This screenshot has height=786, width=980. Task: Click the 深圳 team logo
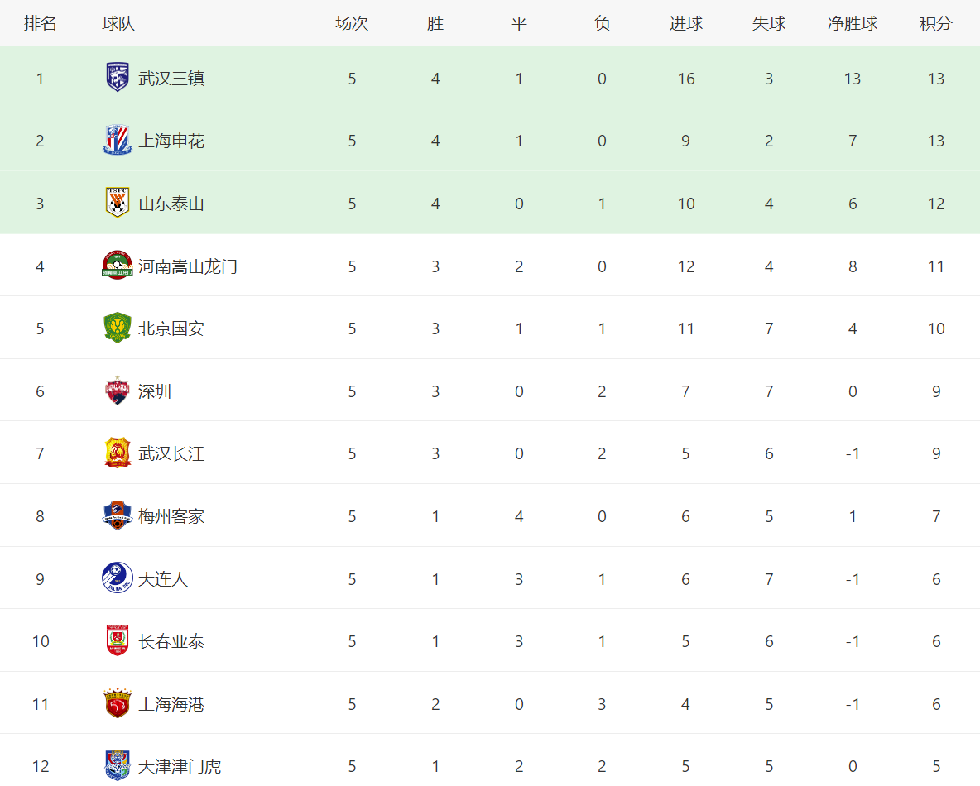point(117,391)
